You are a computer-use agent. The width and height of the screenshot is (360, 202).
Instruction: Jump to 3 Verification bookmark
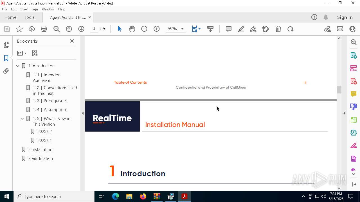pyautogui.click(x=40, y=159)
